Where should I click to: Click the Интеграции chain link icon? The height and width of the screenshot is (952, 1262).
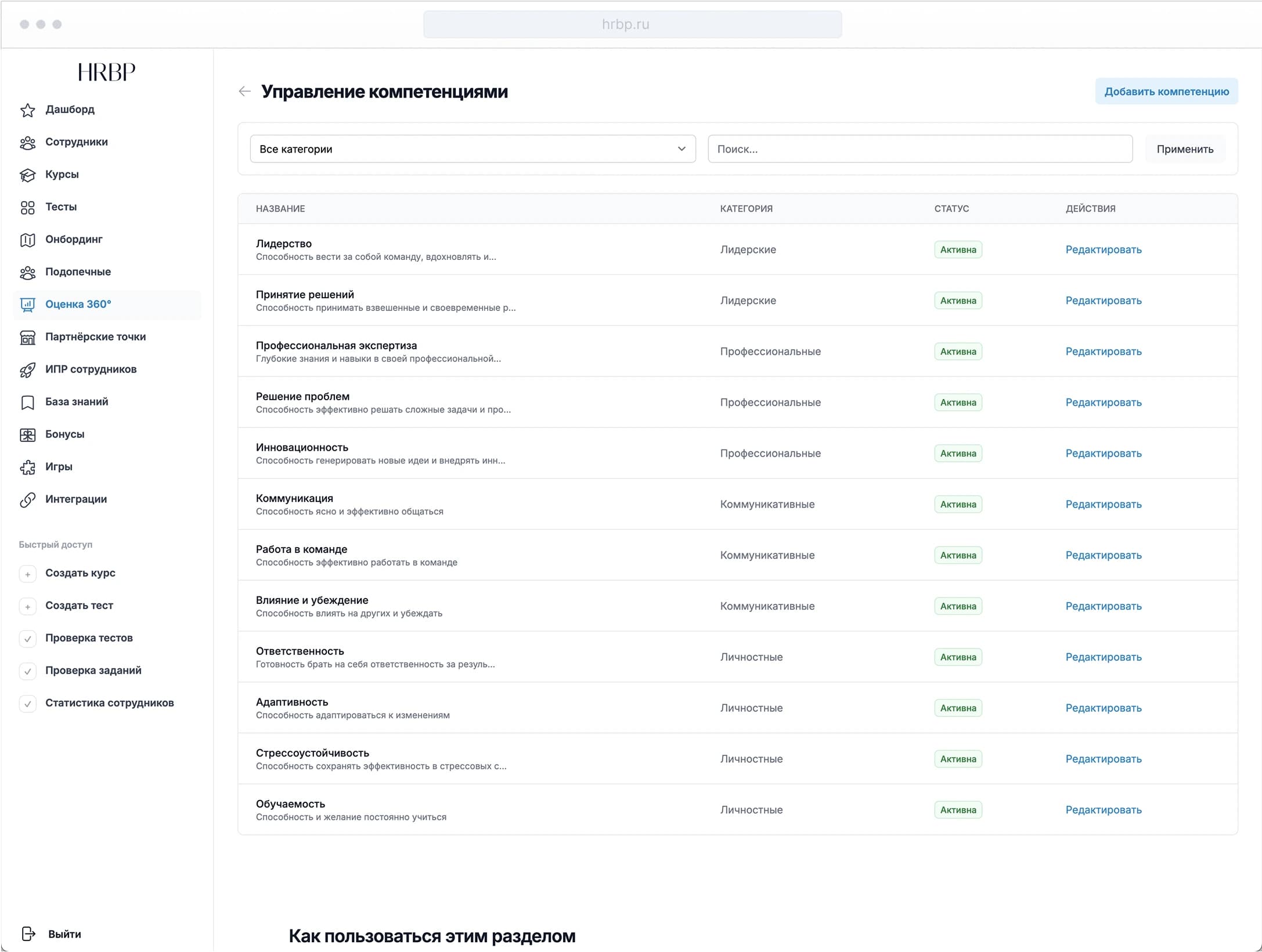(27, 499)
